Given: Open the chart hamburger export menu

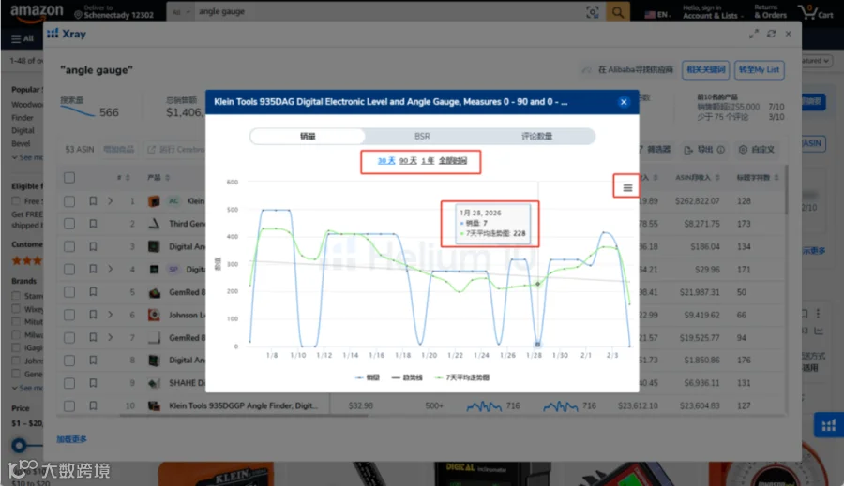Looking at the screenshot, I should pyautogui.click(x=627, y=187).
